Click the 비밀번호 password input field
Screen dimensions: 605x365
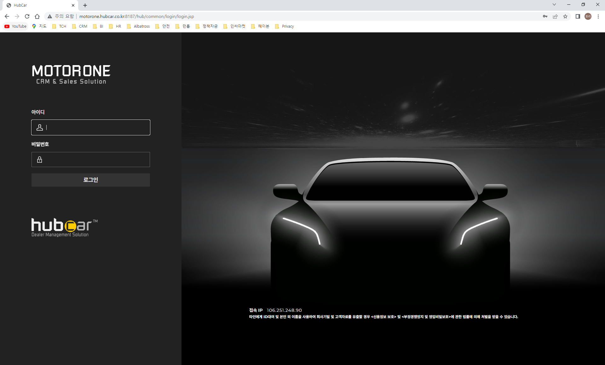point(91,160)
